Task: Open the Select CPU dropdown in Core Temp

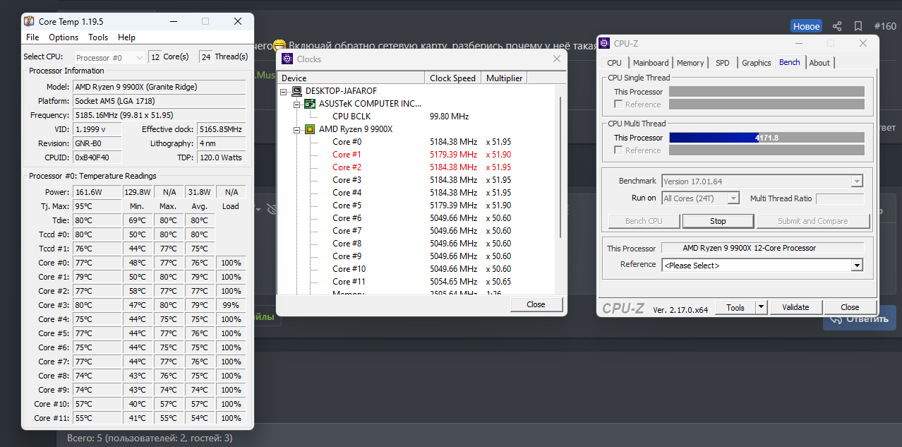Action: 109,57
